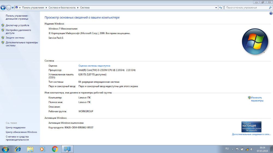Open 'Диспетчер устройств' link
273x153 pixels.
tap(17, 25)
